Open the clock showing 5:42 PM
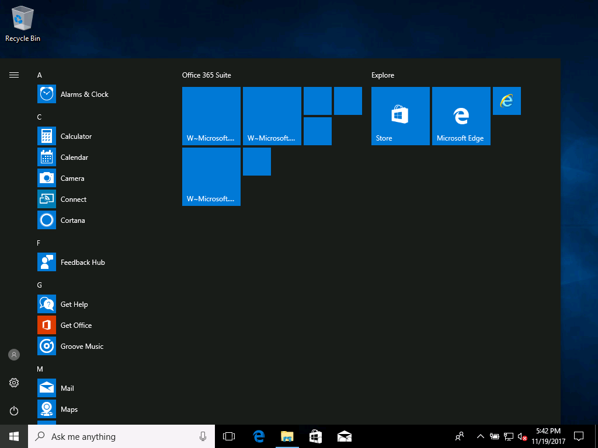Image resolution: width=598 pixels, height=448 pixels. [x=548, y=436]
